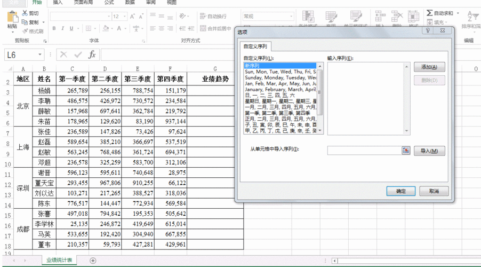This screenshot has height=267, width=481.
Task: Click the Conditional Formatting icon
Action: pyautogui.click(x=308, y=17)
